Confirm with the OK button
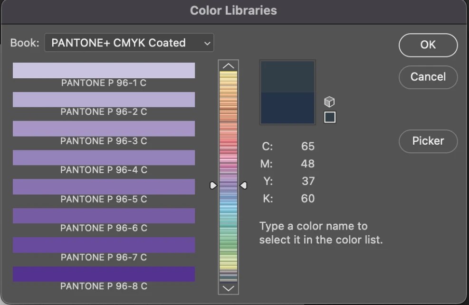Viewport: 469px width, 305px height. click(x=428, y=45)
